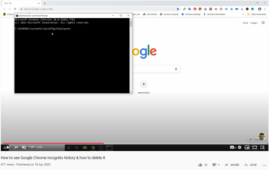Toggle theater mode on the player
The image size is (269, 170).
255,147
